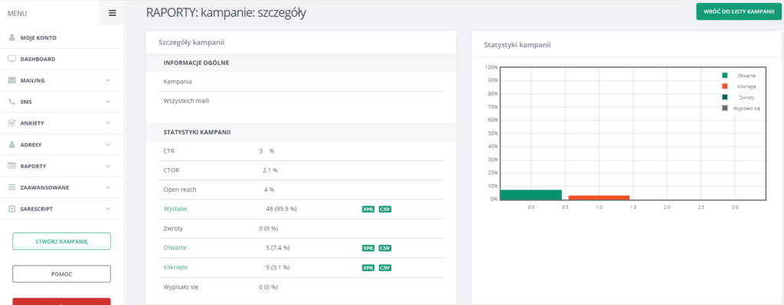Click the Raporty table icon
Viewport: 784px width, 305px height.
click(12, 166)
